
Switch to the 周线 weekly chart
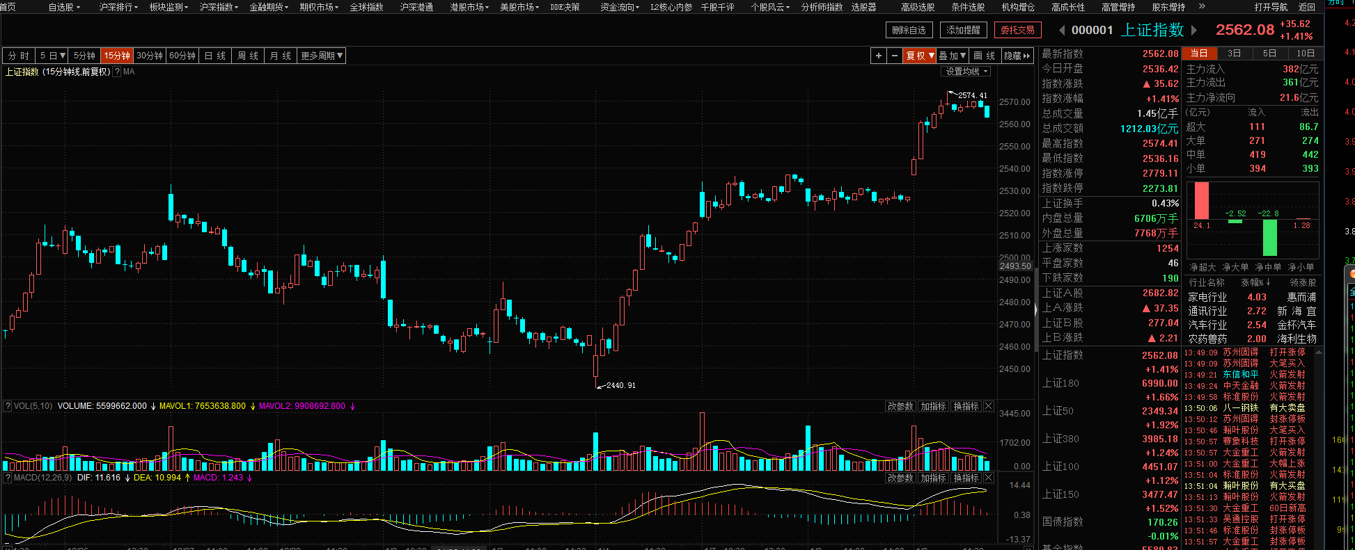[x=248, y=56]
